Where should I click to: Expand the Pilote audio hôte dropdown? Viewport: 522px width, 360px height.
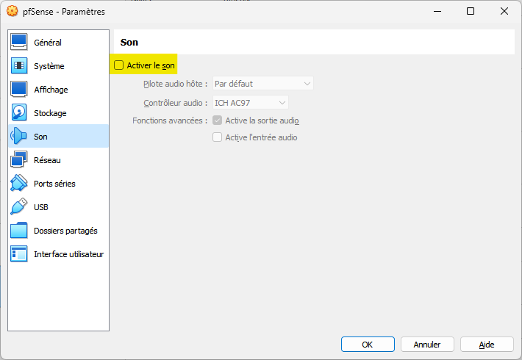click(x=263, y=84)
